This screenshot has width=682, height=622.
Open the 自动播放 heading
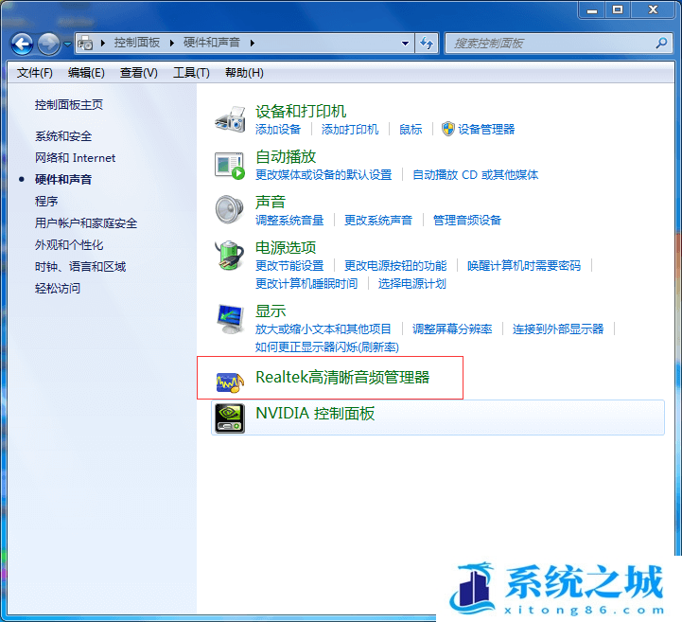(x=286, y=157)
